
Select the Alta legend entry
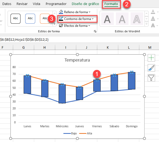(x=86, y=133)
